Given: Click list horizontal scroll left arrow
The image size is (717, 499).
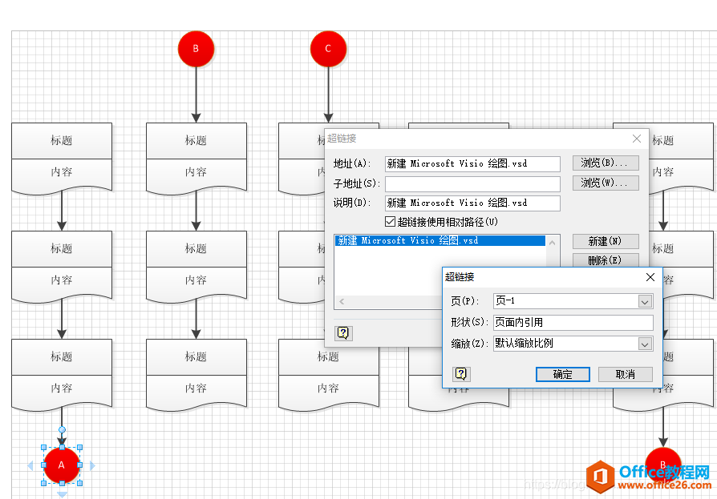Looking at the screenshot, I should tap(342, 301).
